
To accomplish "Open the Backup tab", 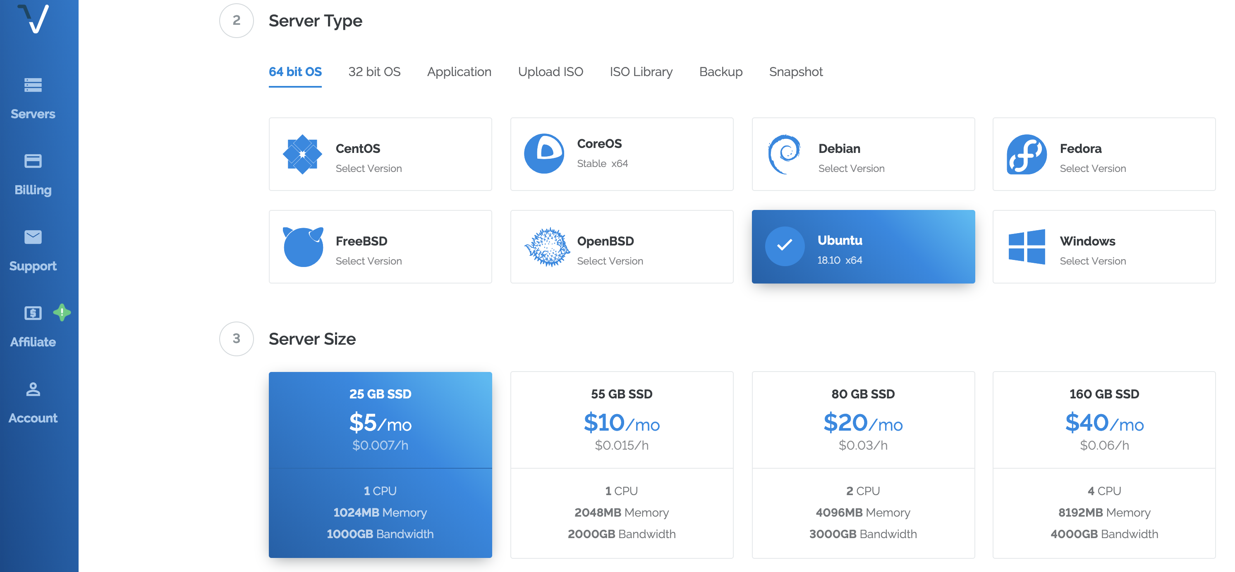I will 720,72.
